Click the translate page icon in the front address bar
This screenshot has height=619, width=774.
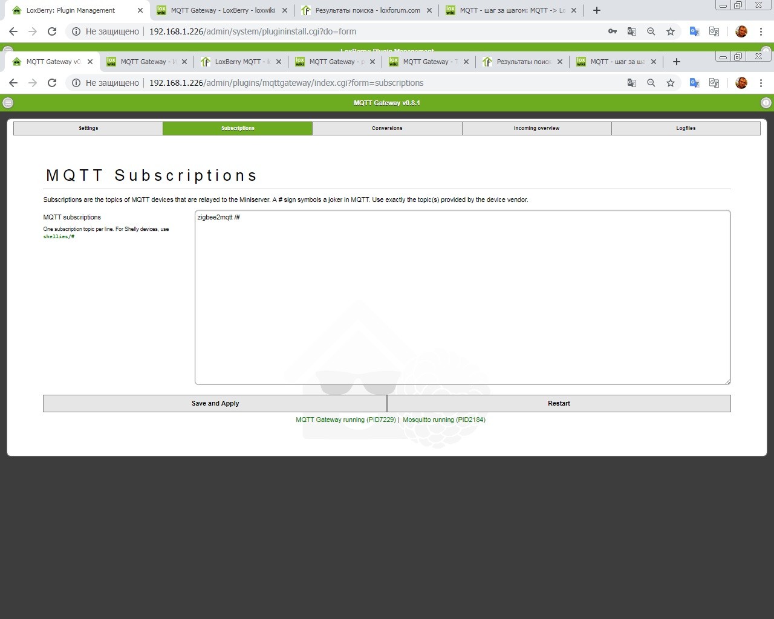(632, 83)
